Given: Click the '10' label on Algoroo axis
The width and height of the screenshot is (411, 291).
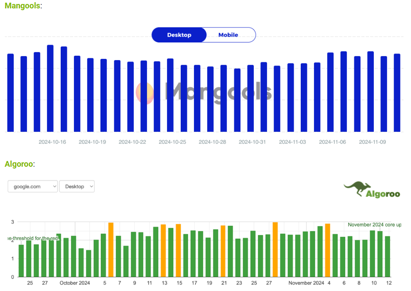Looking at the screenshot, I should 374,283.
